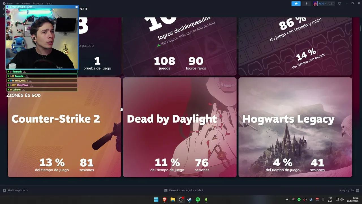The image size is (362, 204).
Task: Click the microphone tray icon
Action: click(x=323, y=199)
